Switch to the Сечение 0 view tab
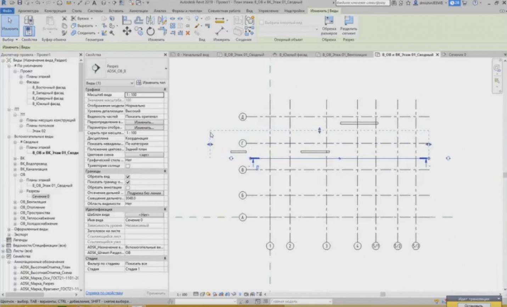 pyautogui.click(x=457, y=55)
